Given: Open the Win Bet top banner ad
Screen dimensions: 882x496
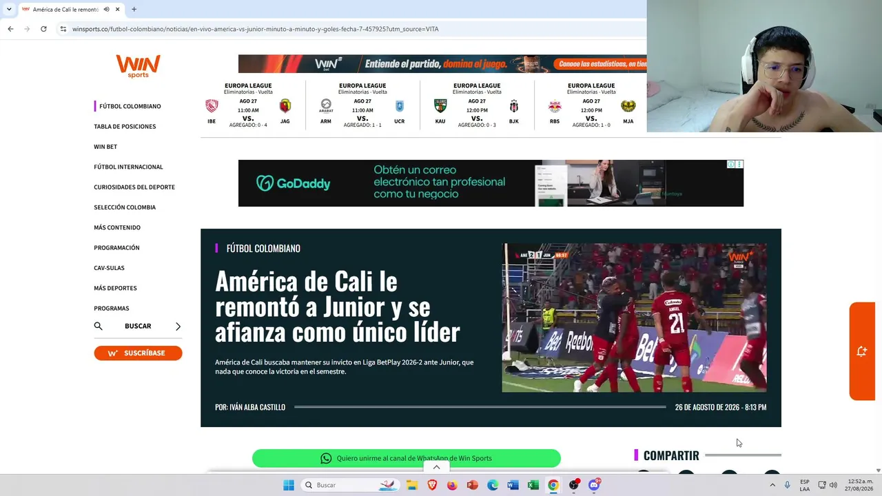Looking at the screenshot, I should coord(442,64).
